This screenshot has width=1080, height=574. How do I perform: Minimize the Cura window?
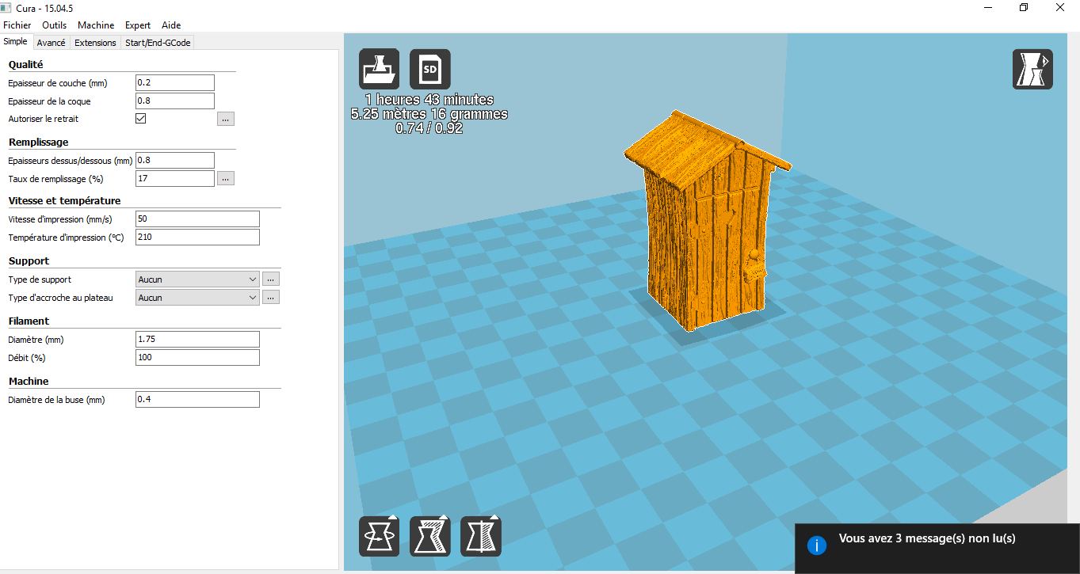[987, 8]
